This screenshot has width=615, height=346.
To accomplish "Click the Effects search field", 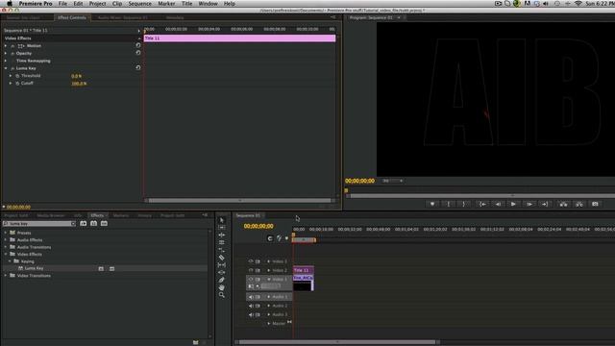I will coord(39,223).
